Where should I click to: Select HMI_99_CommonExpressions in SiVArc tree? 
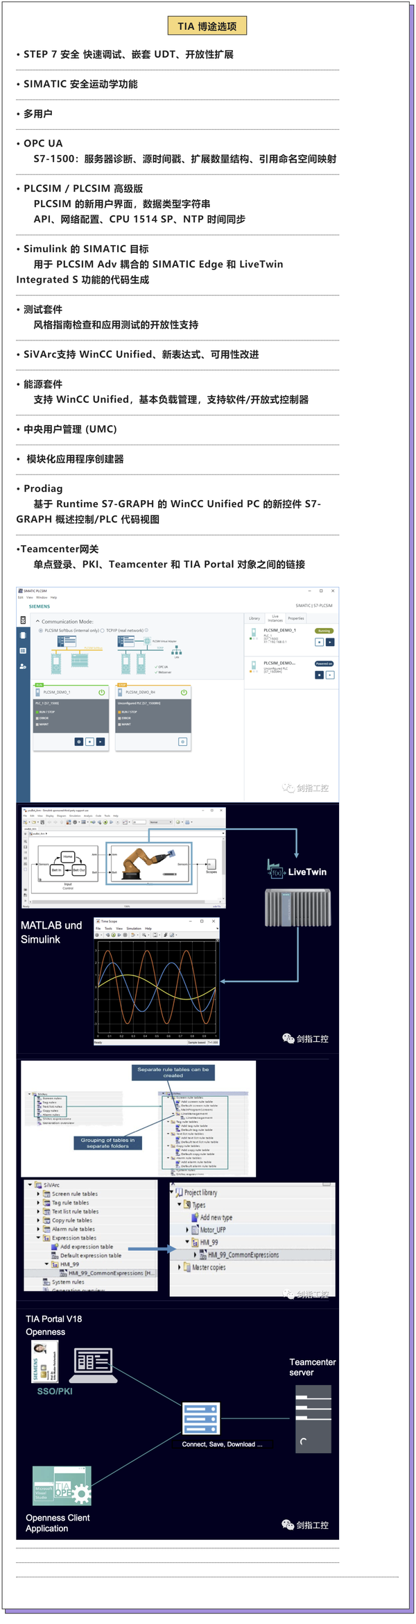tap(111, 1273)
